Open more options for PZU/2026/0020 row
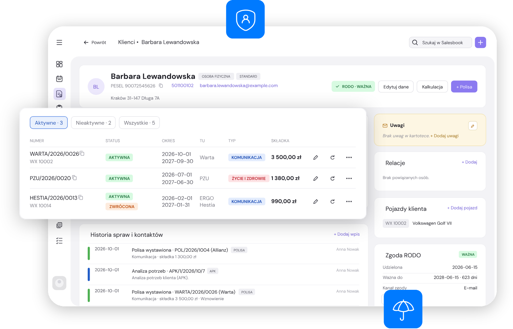Screen dimensions: 513x329 tap(349, 178)
